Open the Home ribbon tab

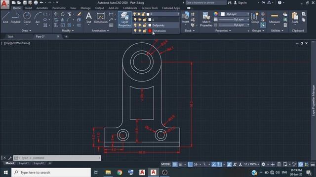click(16, 8)
